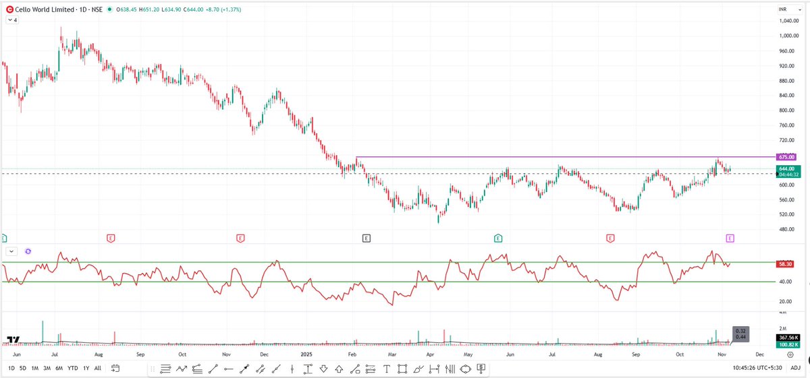
Task: Click the Cello World Limited symbol title
Action: pos(45,9)
